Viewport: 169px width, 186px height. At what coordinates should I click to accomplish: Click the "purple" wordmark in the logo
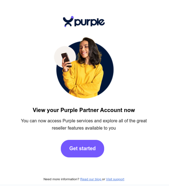[x=89, y=22]
